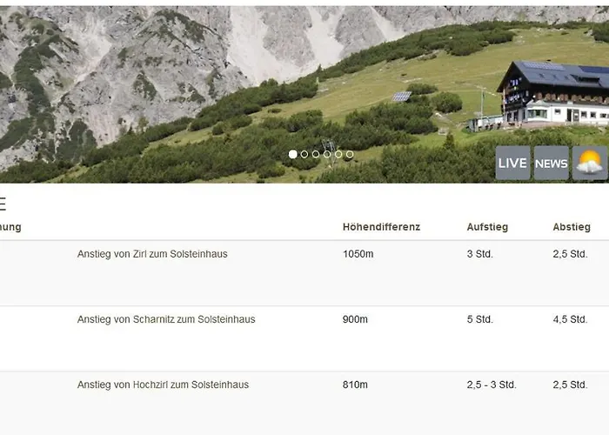
Task: Select the 900m elevation cell
Action: pyautogui.click(x=355, y=319)
